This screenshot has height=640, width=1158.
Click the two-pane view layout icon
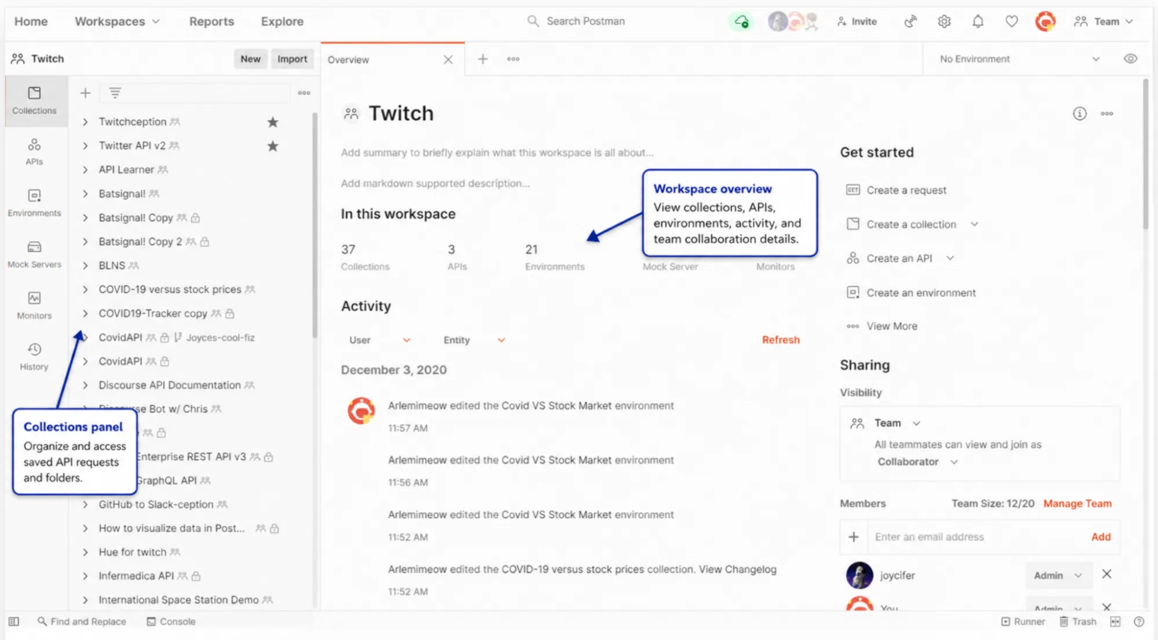1115,621
